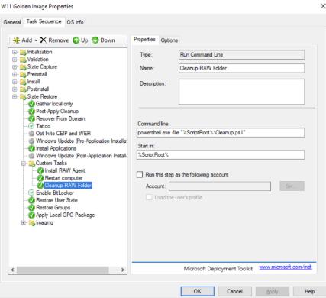
Task: Expand the Validation group
Action: pos(15,60)
